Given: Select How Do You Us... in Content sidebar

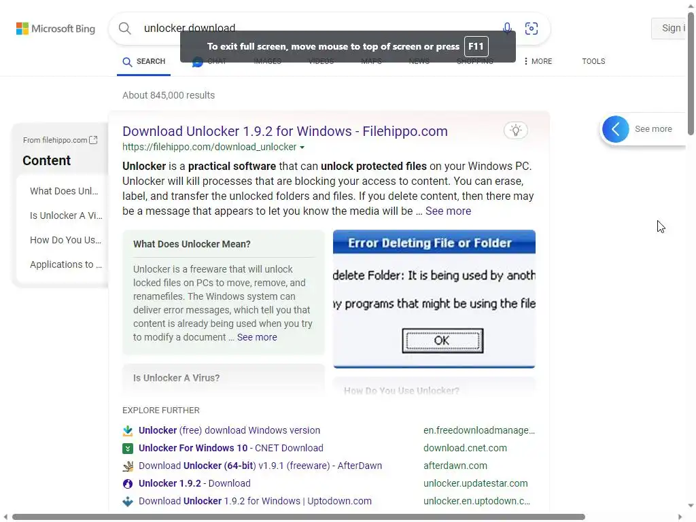Looking at the screenshot, I should click(66, 240).
